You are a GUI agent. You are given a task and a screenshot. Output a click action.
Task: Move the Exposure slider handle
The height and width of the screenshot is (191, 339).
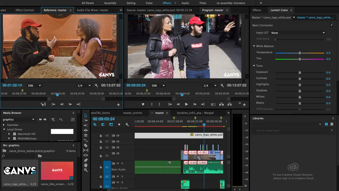pos(300,73)
